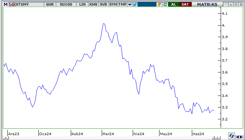Open the TMP templates button
Screen dimensions: 245x140
122,4
